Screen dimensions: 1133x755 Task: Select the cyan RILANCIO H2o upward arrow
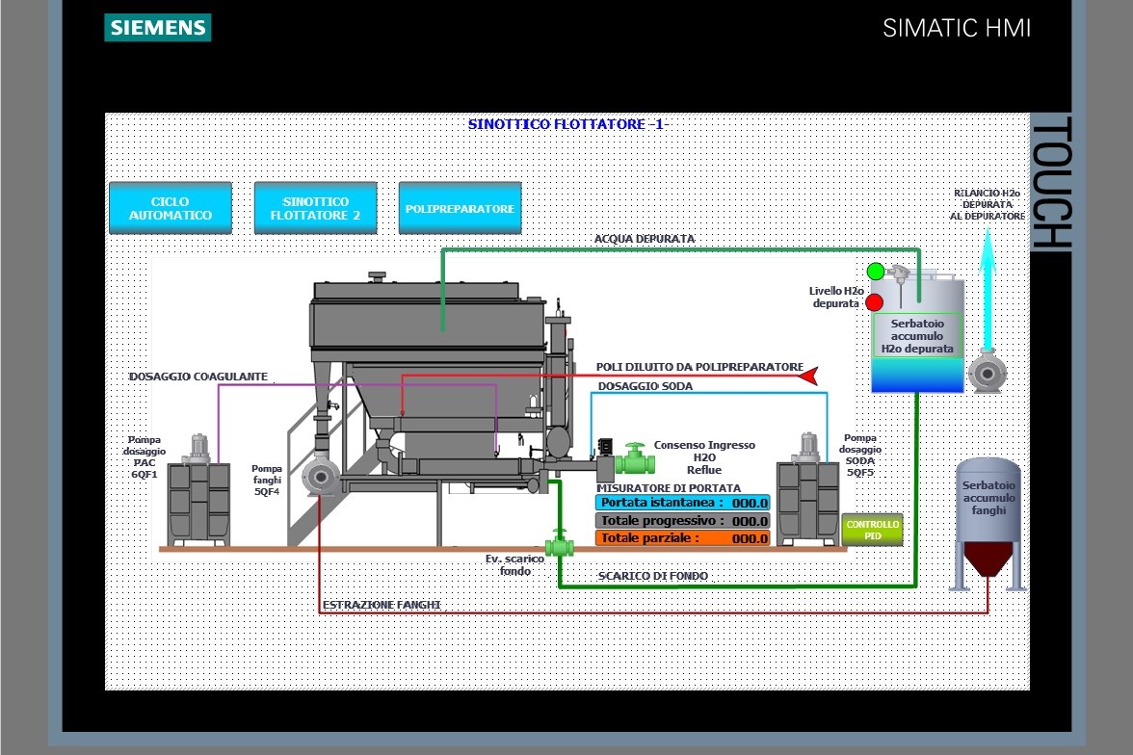988,289
